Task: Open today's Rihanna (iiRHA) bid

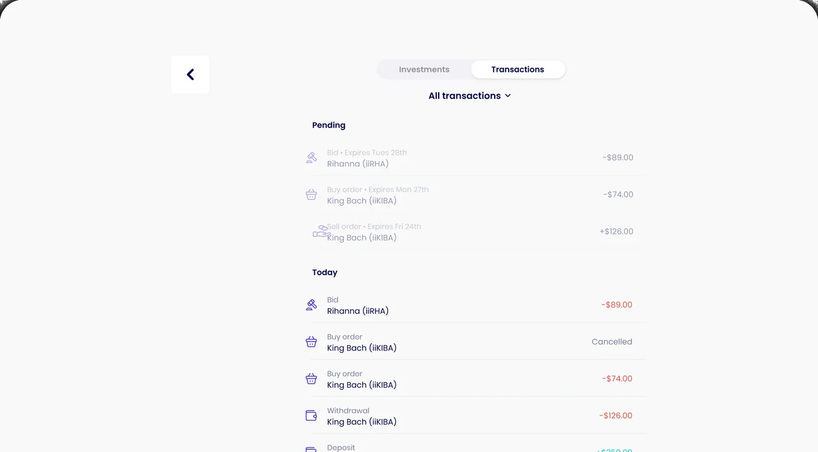Action: click(476, 305)
